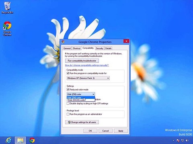Open the Details tab
The height and width of the screenshot is (144, 193).
[108, 48]
